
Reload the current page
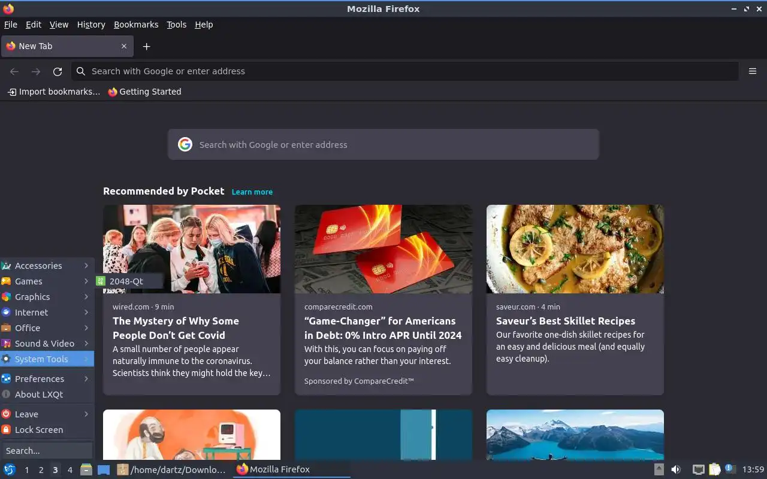[58, 71]
